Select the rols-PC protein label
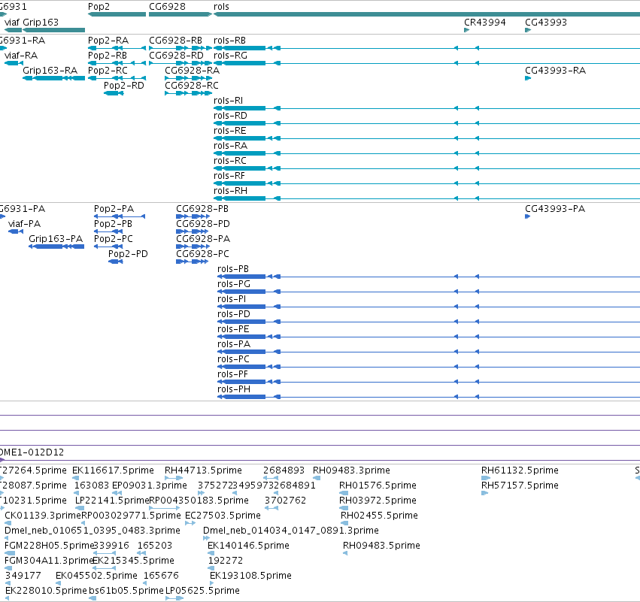640x602 pixels. click(233, 359)
